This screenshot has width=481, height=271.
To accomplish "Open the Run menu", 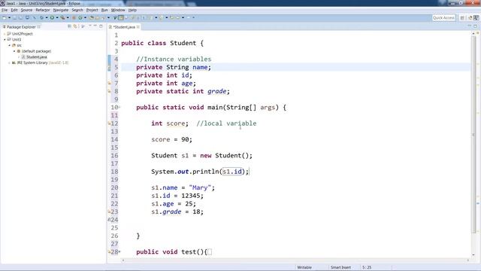I will 104,10.
